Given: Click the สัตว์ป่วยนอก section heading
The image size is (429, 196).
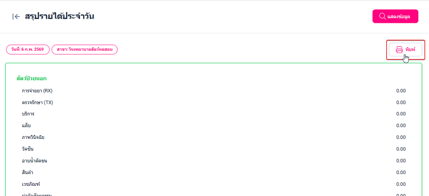Looking at the screenshot, I should [31, 79].
